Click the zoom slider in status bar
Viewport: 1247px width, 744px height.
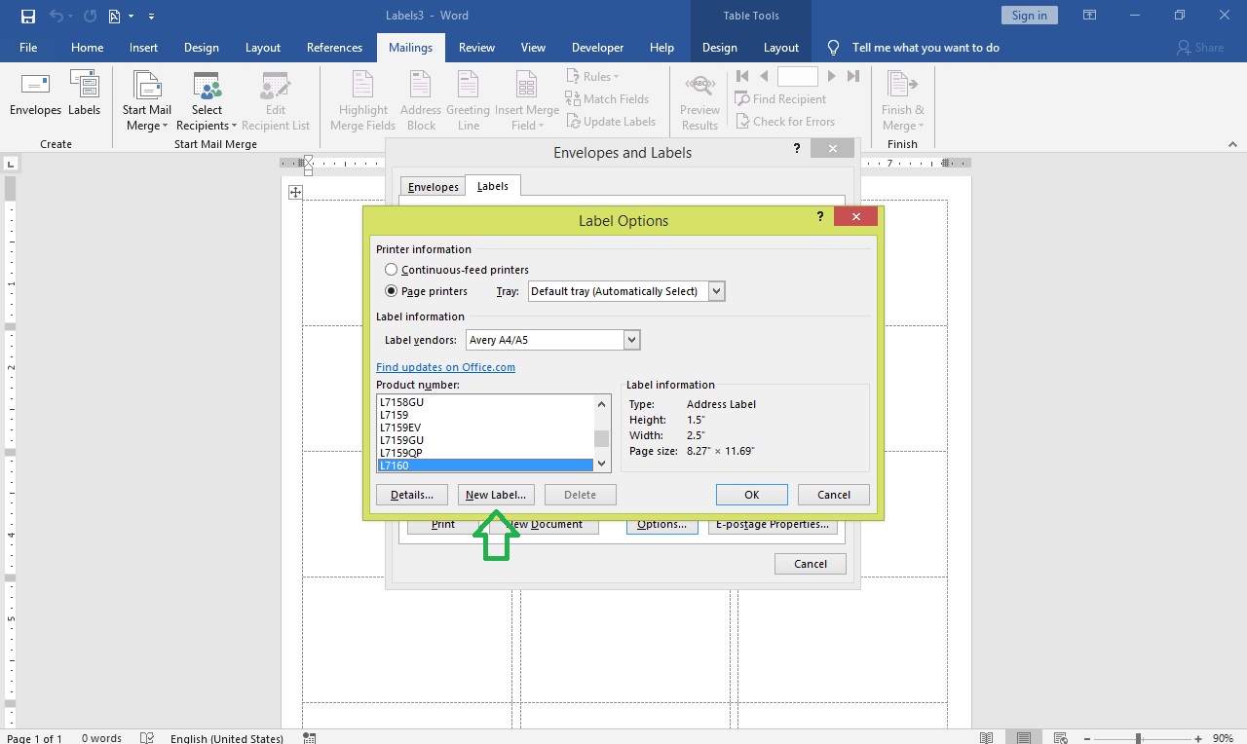1138,738
